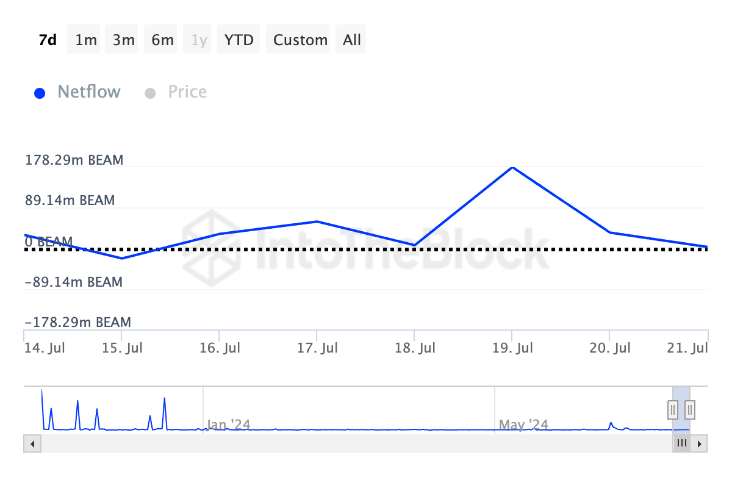Toggle the Price series label
Screen dimensions: 732x488
click(x=187, y=92)
